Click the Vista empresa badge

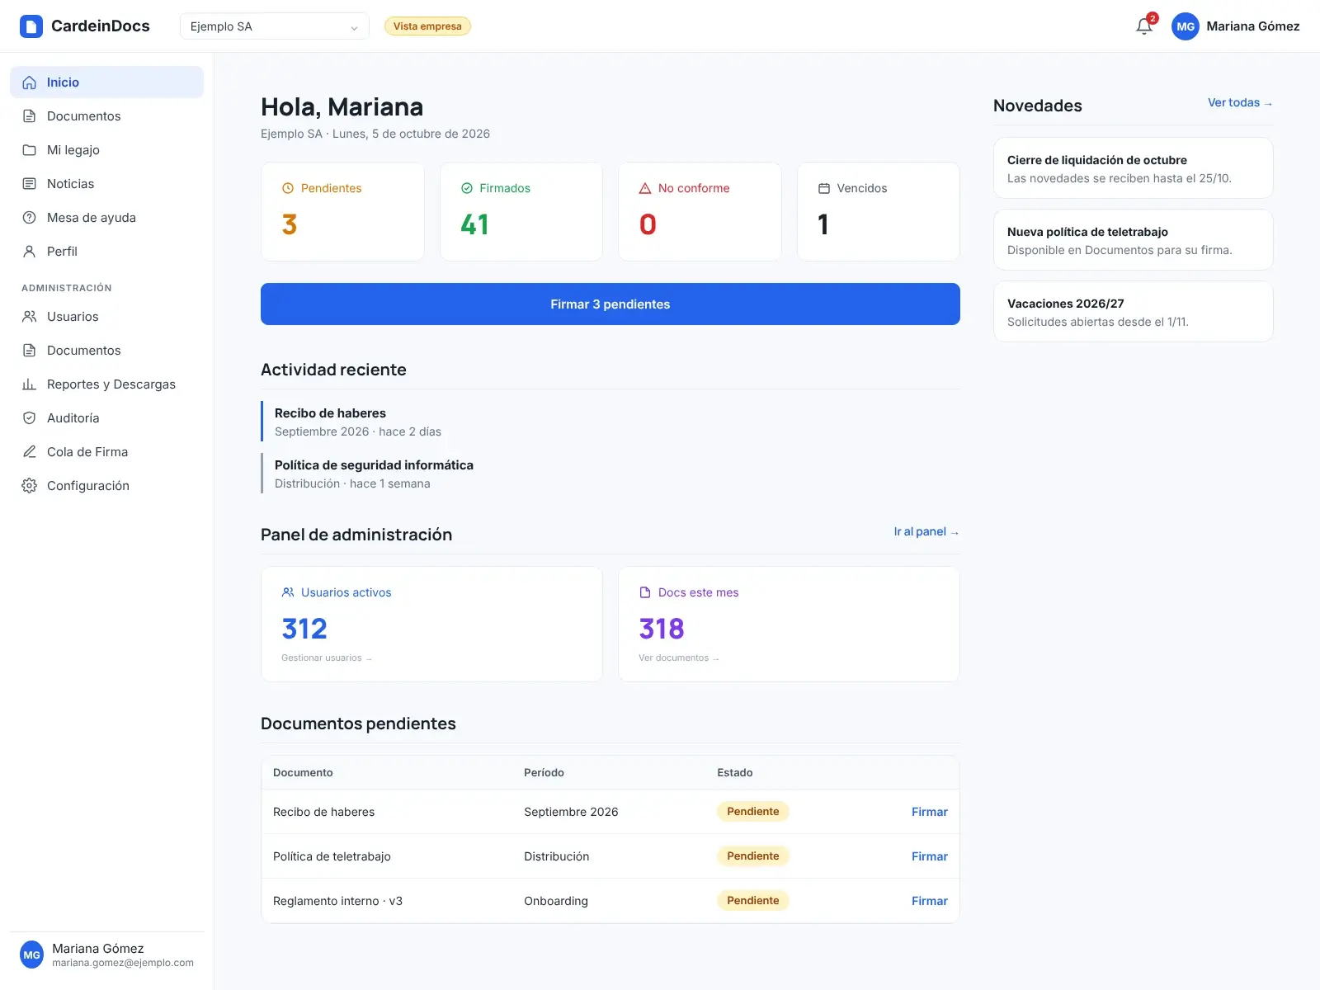[427, 26]
